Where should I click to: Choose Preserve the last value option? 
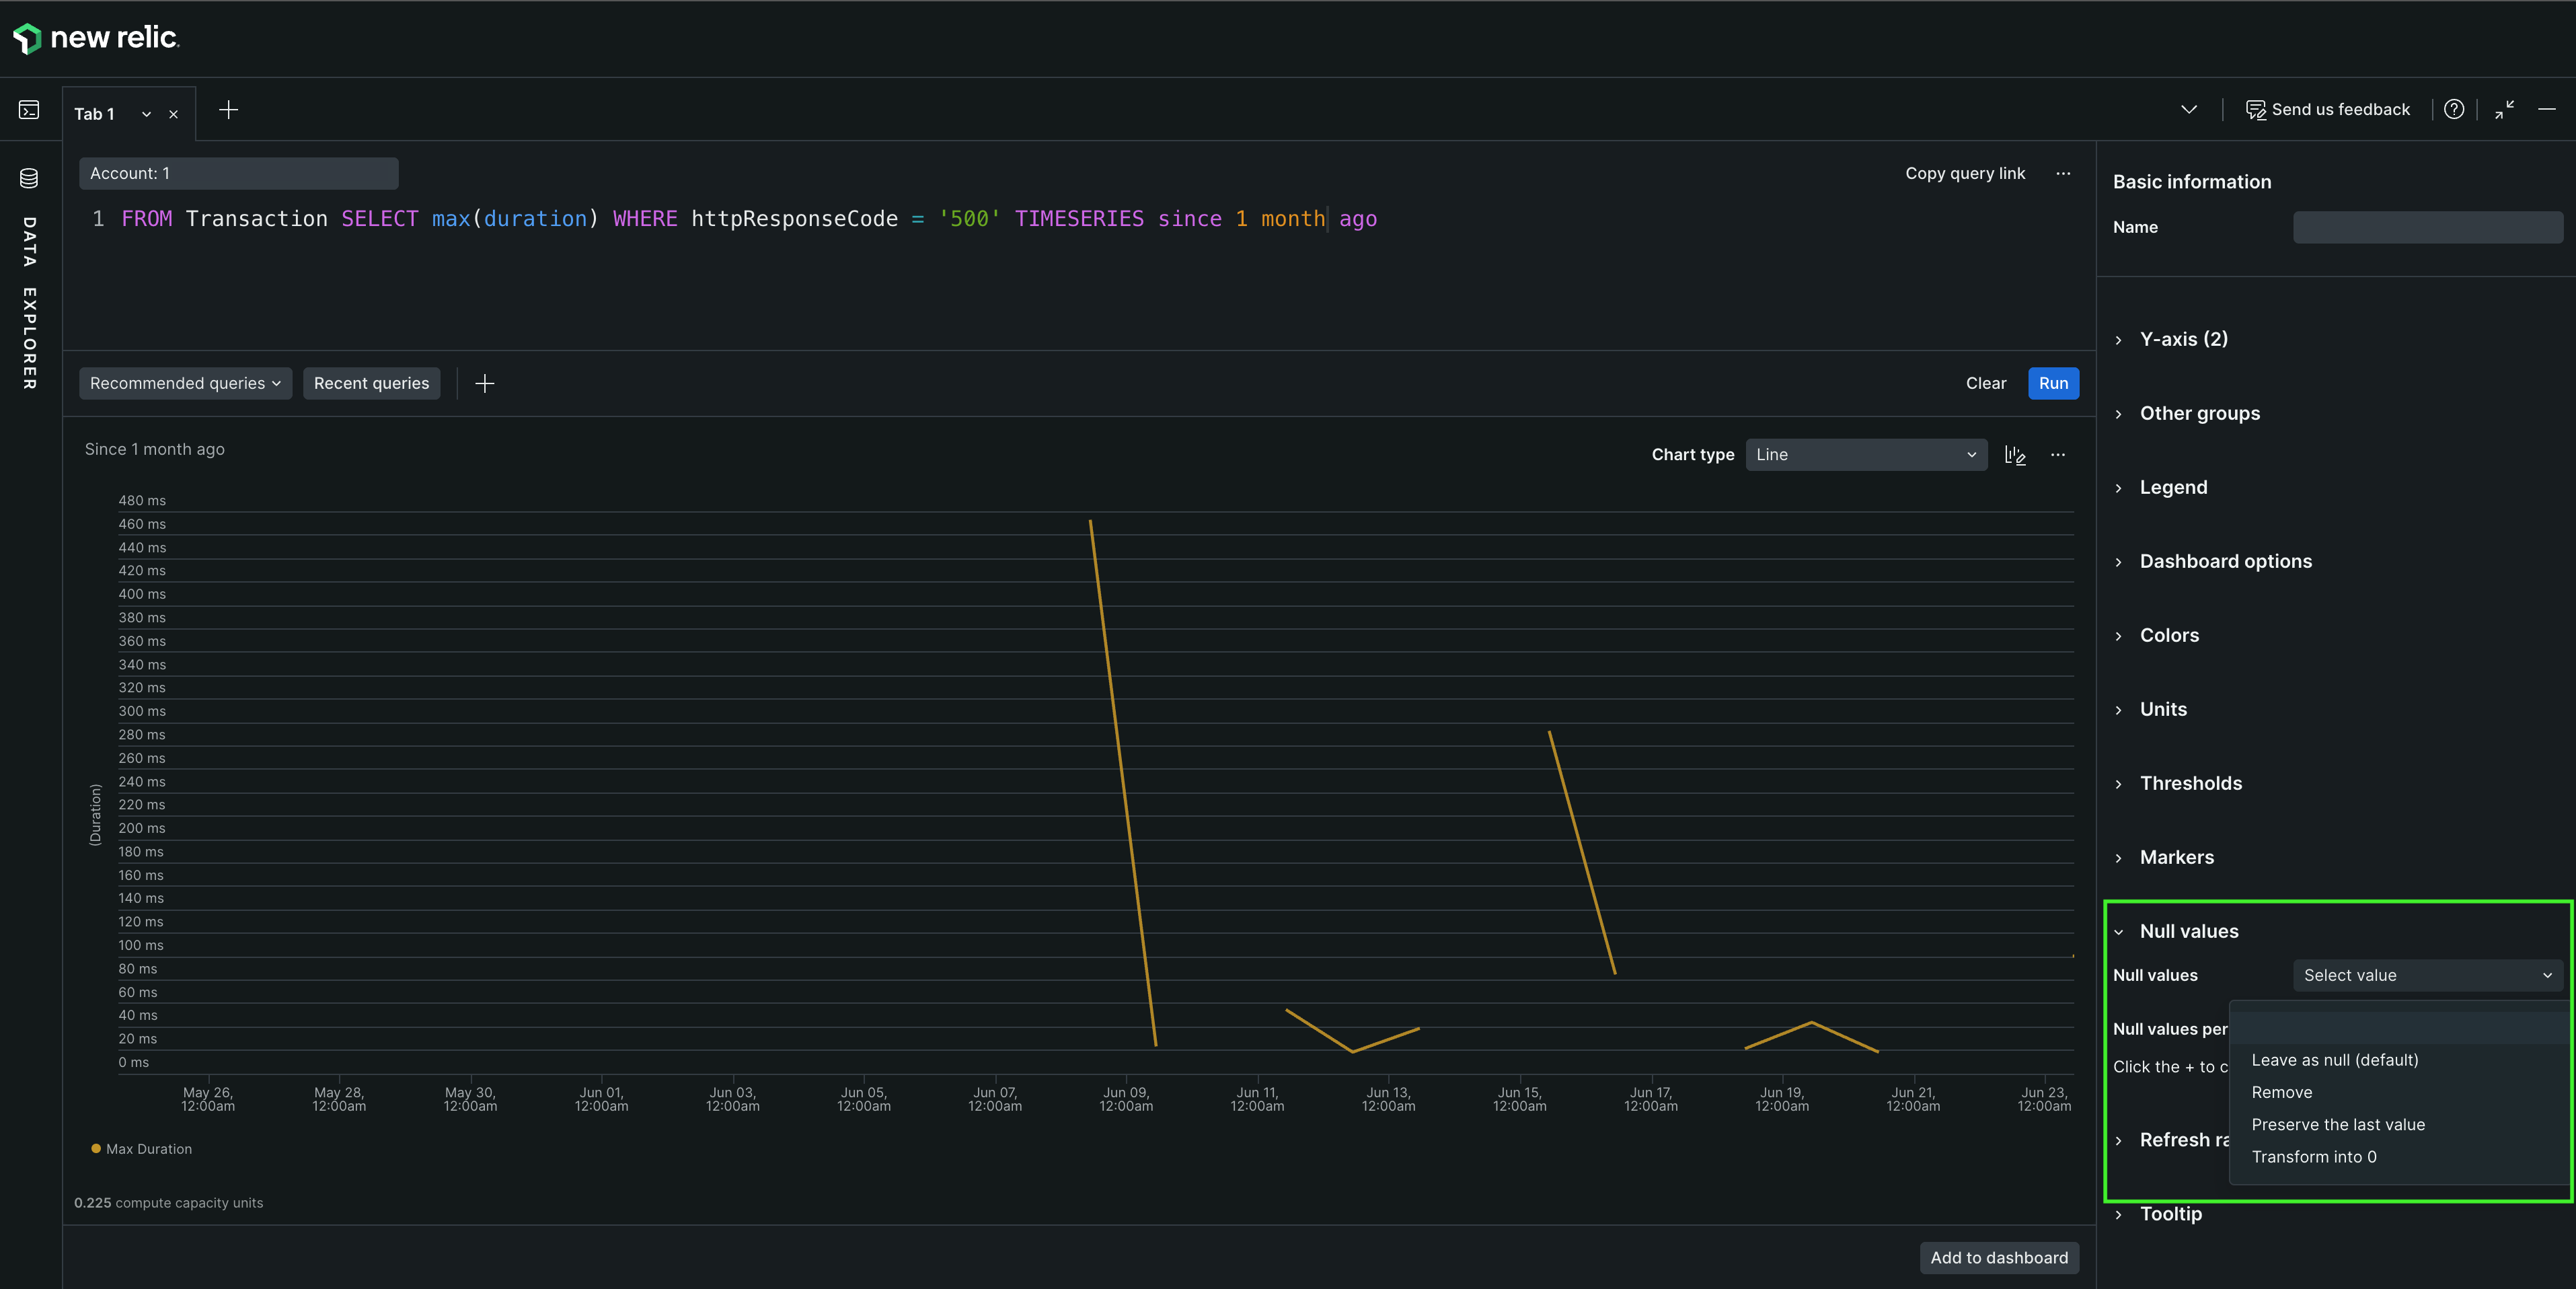click(x=2337, y=1125)
